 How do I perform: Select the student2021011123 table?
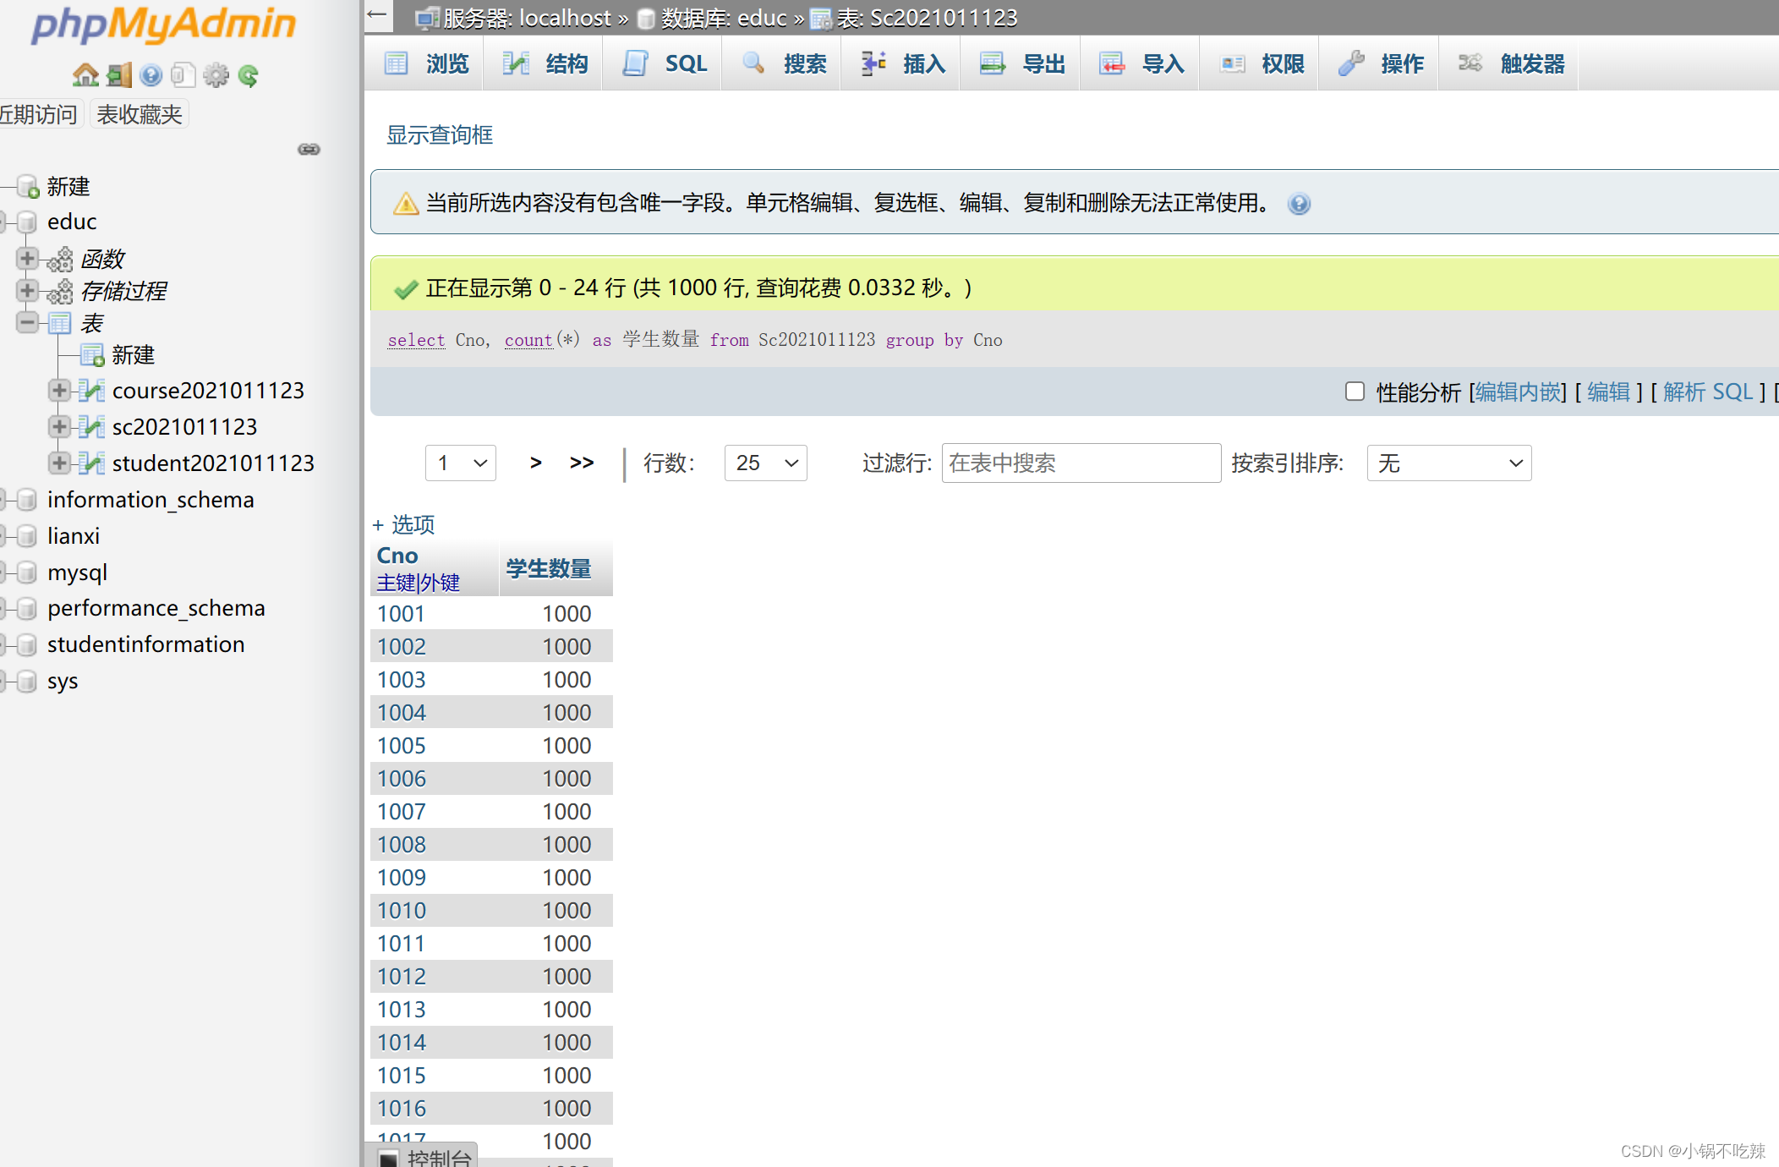tap(212, 463)
